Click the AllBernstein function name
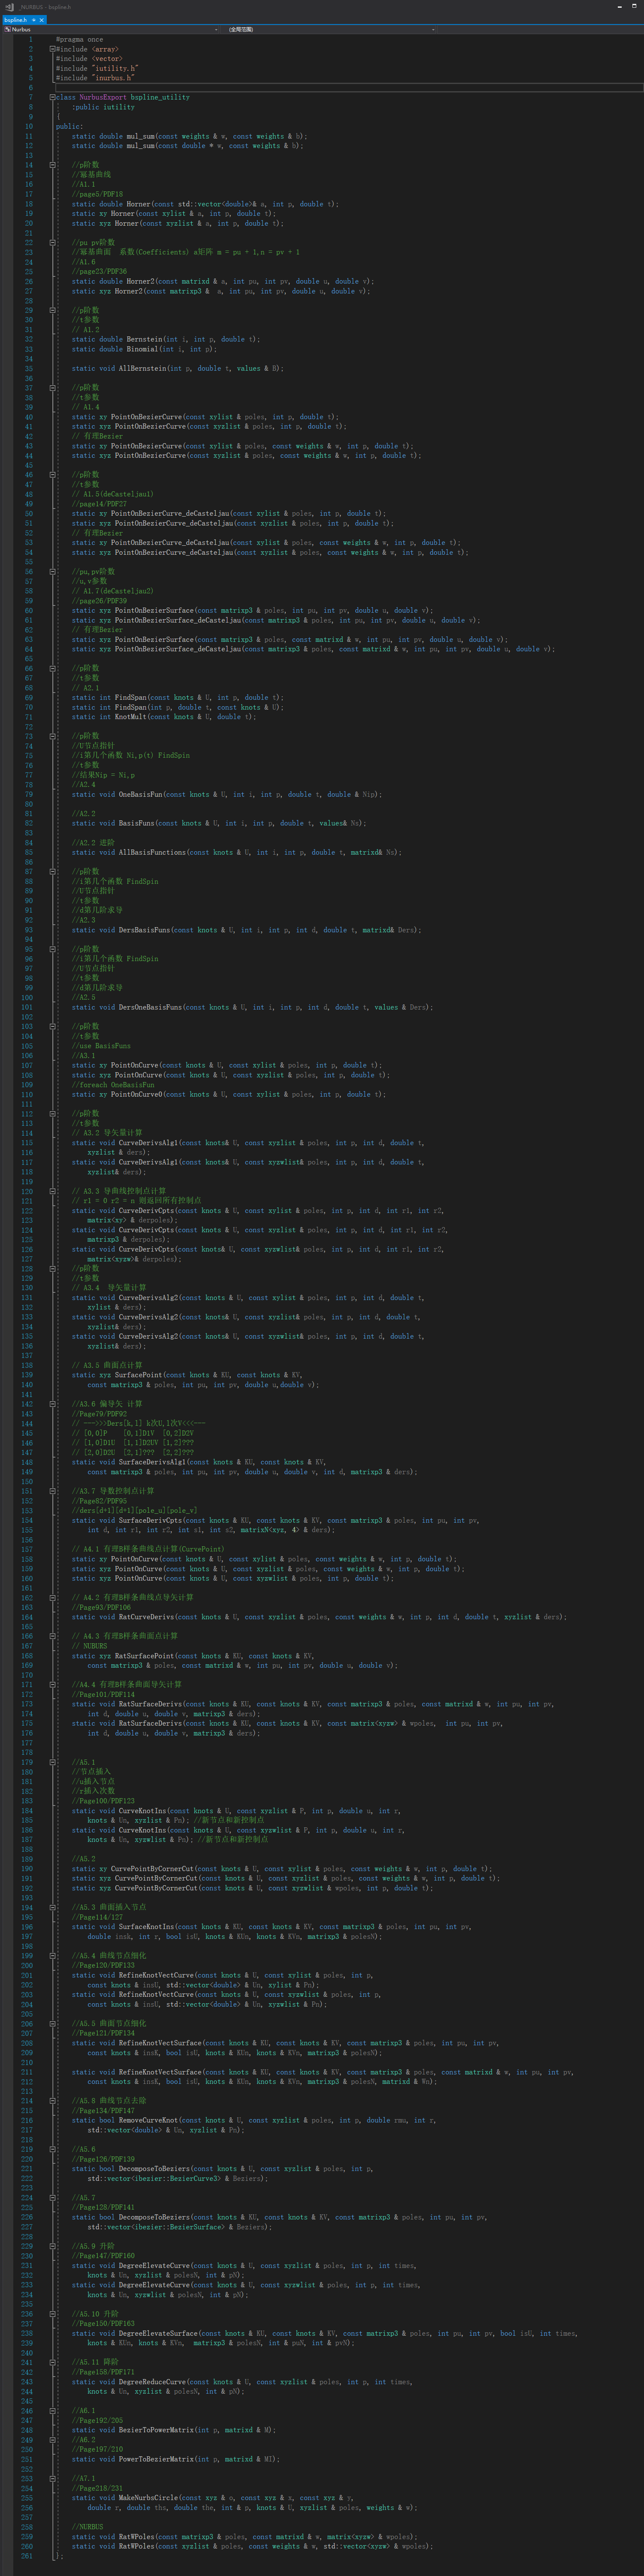Screen dimensions: 644x2576 coord(143,368)
